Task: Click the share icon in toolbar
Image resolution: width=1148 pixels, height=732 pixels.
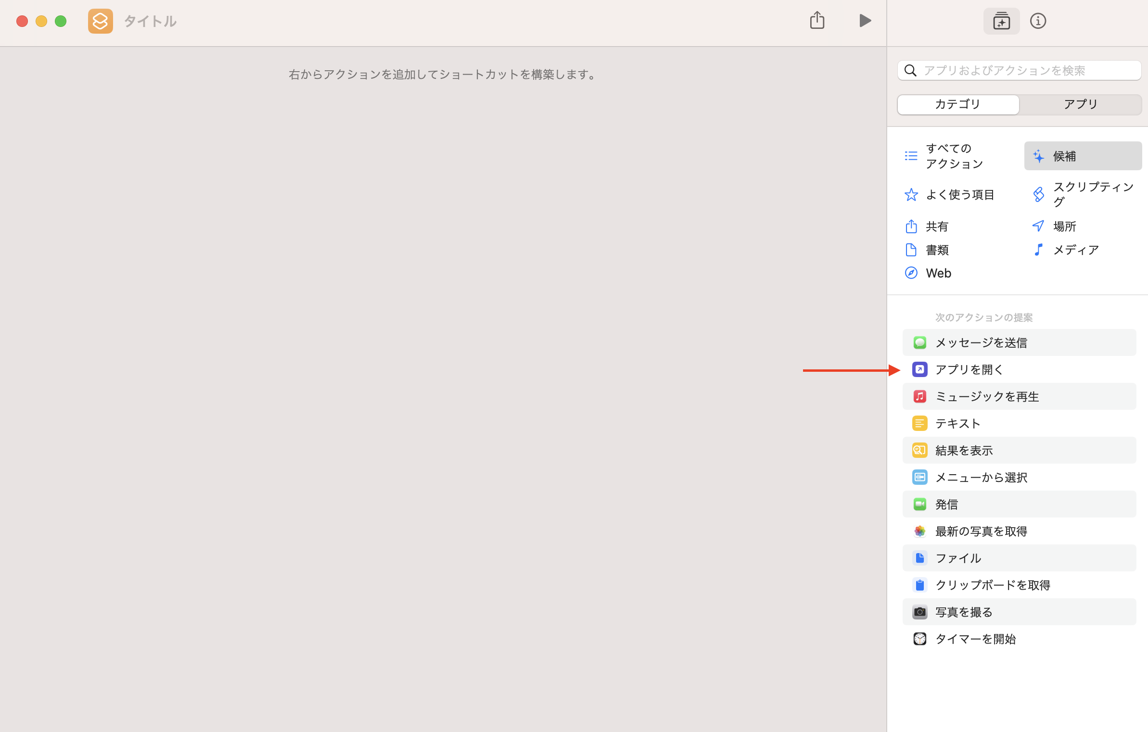Action: [817, 21]
